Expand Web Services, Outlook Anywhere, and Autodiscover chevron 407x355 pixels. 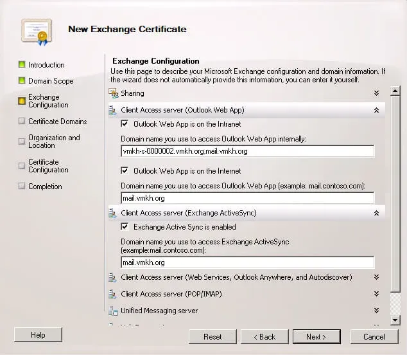pyautogui.click(x=376, y=277)
